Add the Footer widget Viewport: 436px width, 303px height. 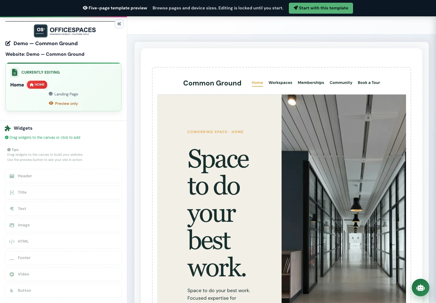coord(63,258)
